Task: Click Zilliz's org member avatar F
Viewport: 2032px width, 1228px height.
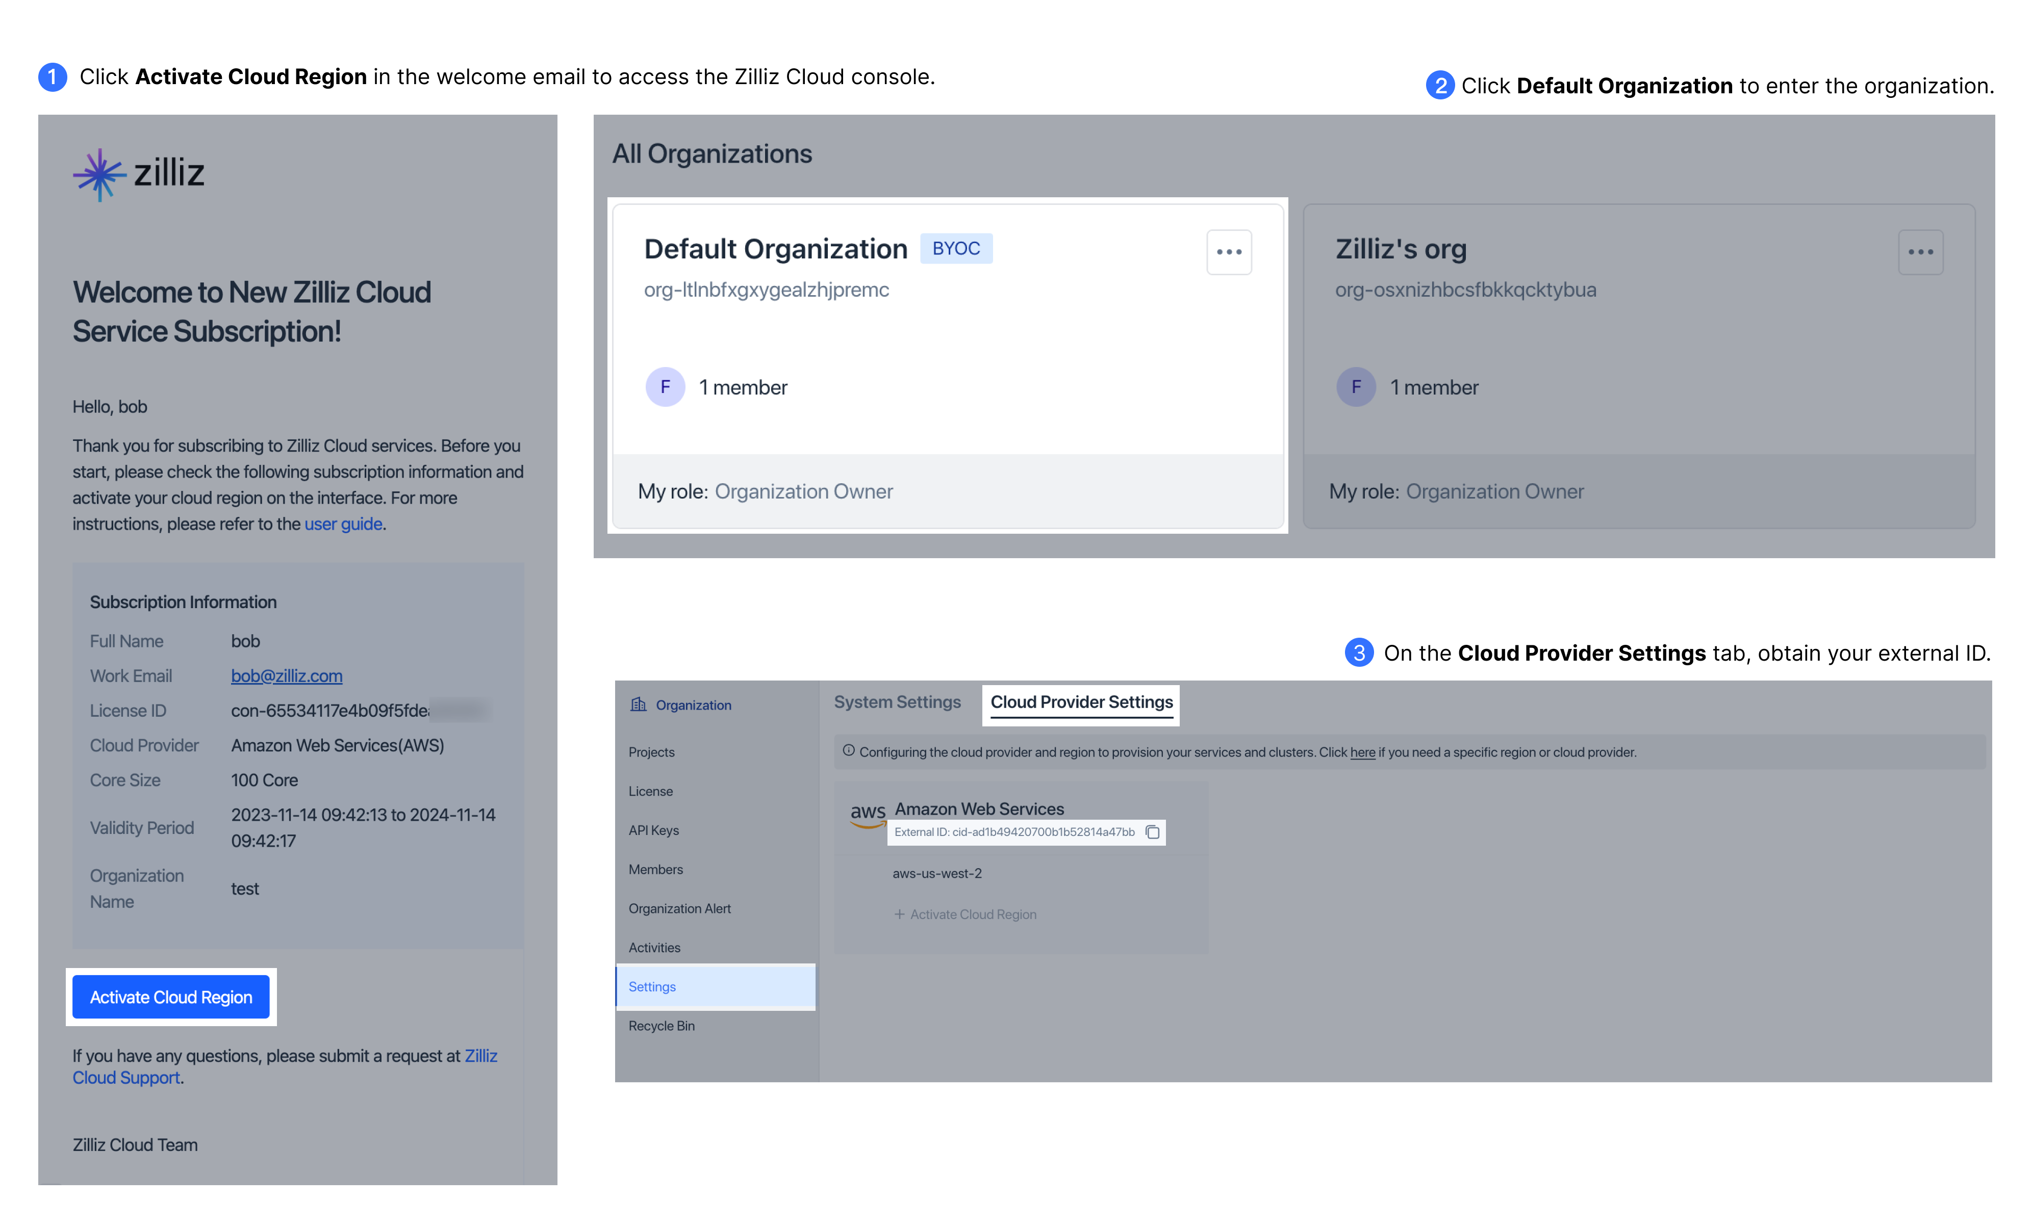Action: tap(1356, 386)
